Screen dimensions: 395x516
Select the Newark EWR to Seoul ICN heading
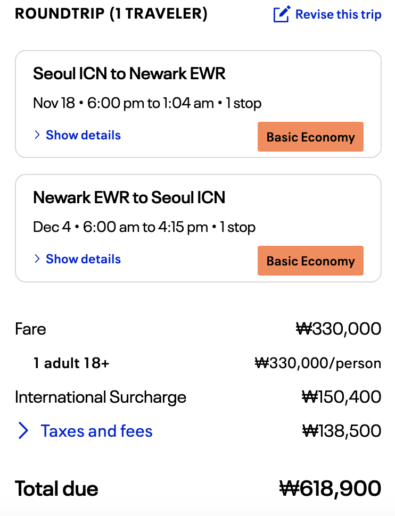tap(129, 197)
